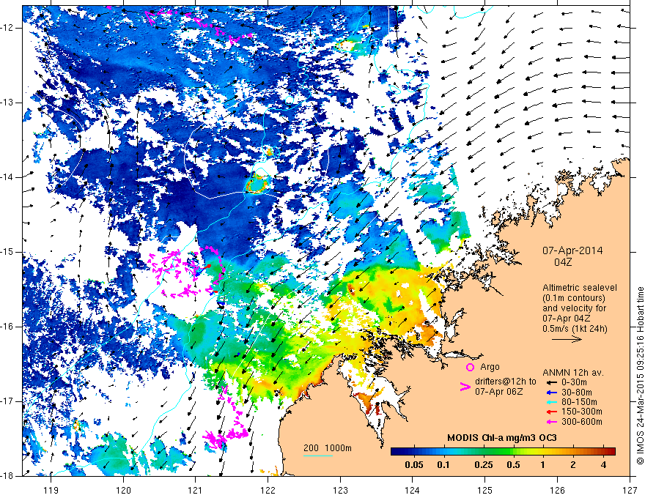Click the longitude axis label 123
645x498 pixels.
(x=340, y=490)
